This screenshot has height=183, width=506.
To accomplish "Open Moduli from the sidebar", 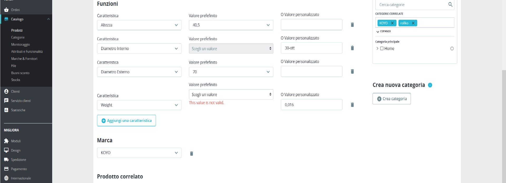I will (x=16, y=141).
